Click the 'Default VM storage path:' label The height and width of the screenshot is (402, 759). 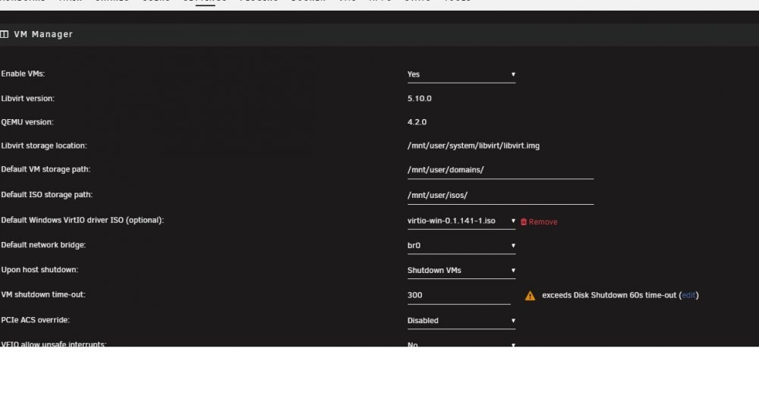coord(46,169)
